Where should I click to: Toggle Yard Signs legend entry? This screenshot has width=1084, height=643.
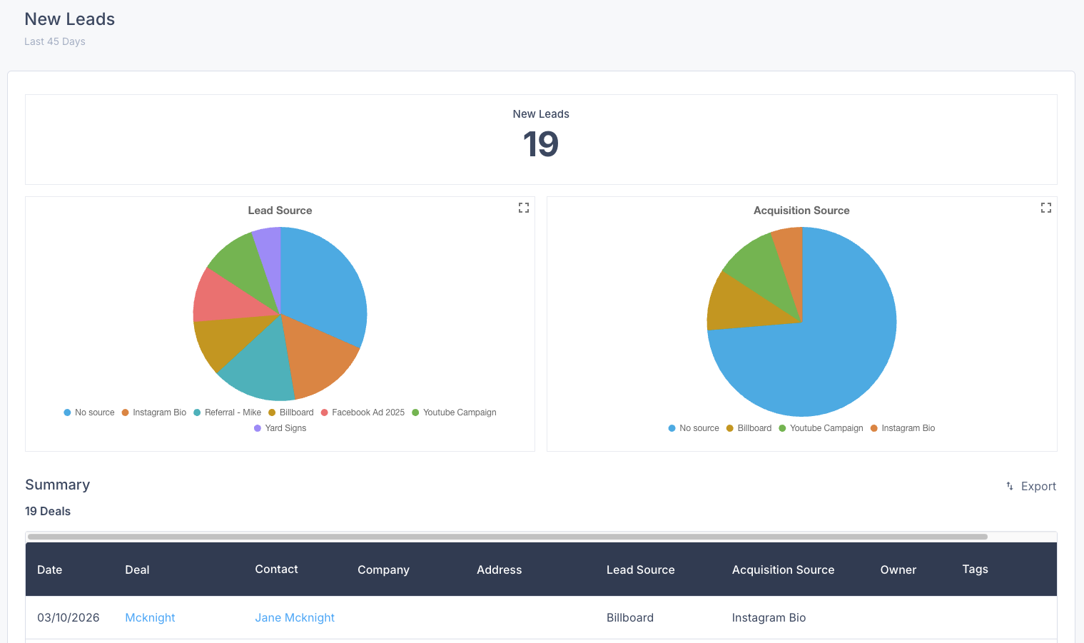pos(280,428)
